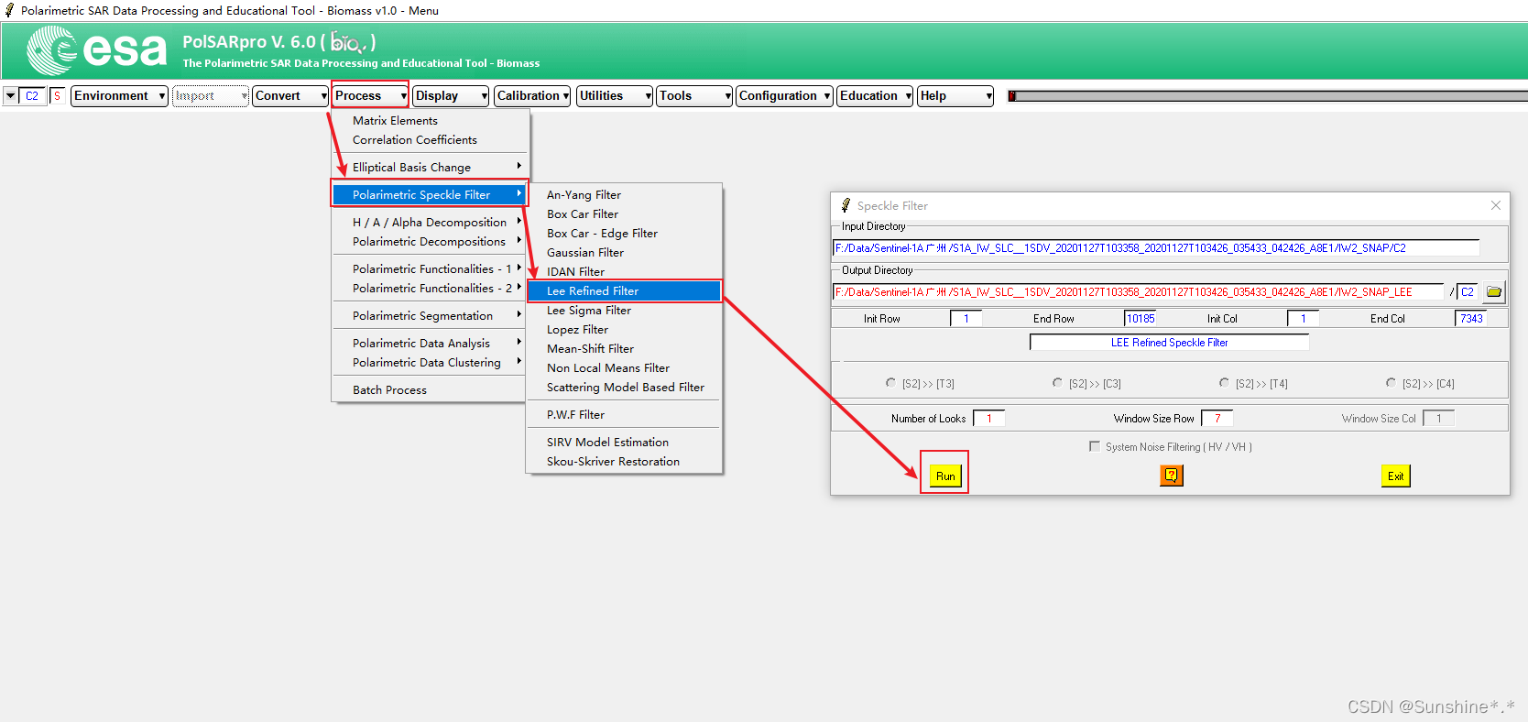Open the Education dropdown menu

(x=875, y=95)
